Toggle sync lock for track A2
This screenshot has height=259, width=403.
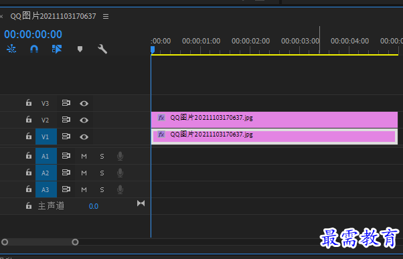click(66, 173)
